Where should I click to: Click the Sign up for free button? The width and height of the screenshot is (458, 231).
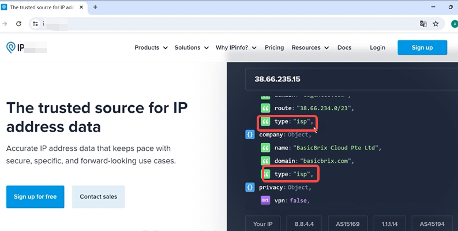click(35, 196)
